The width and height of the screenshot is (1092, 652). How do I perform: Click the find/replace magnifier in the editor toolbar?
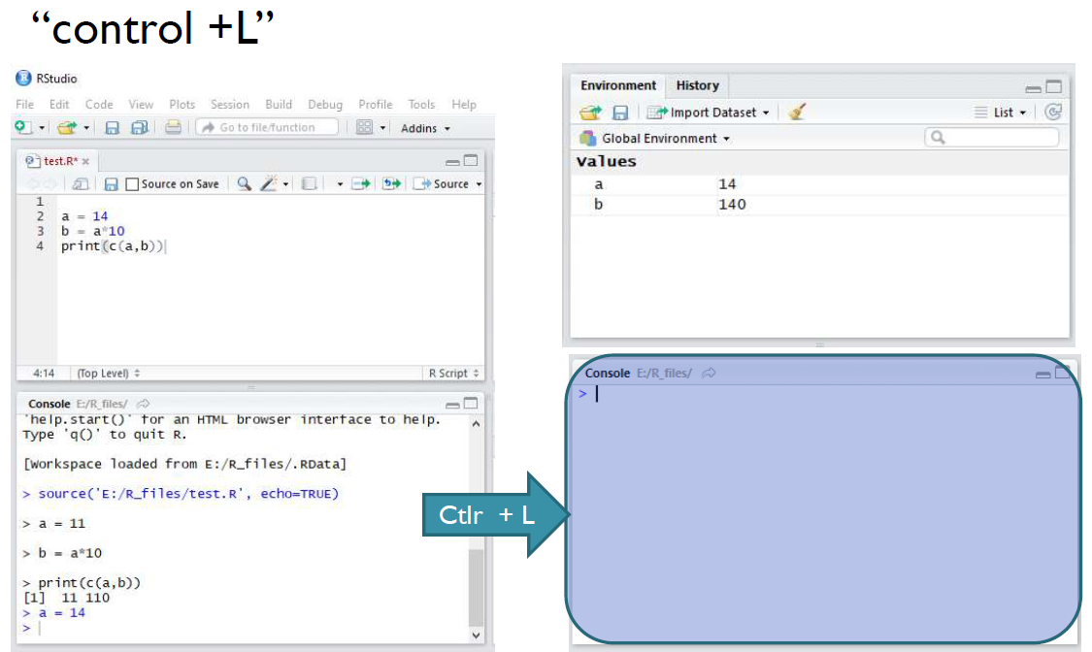pyautogui.click(x=244, y=183)
